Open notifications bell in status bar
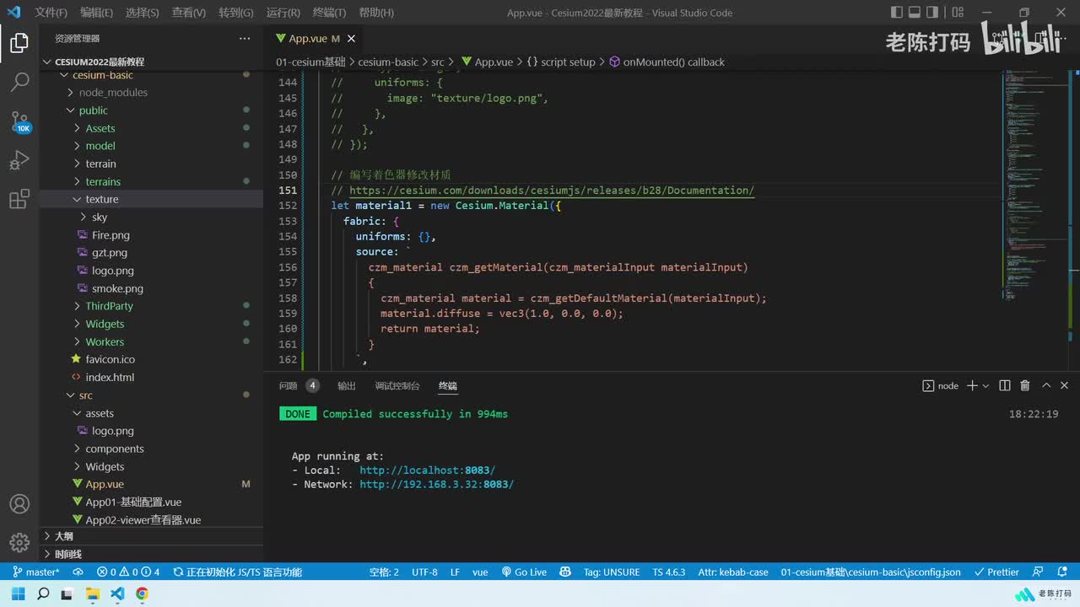The image size is (1080, 607). (x=1062, y=572)
